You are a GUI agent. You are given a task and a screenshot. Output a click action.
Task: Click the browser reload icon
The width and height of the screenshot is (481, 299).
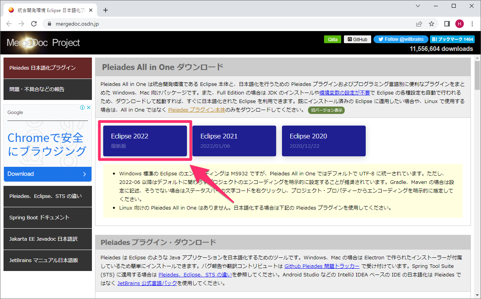coord(34,24)
